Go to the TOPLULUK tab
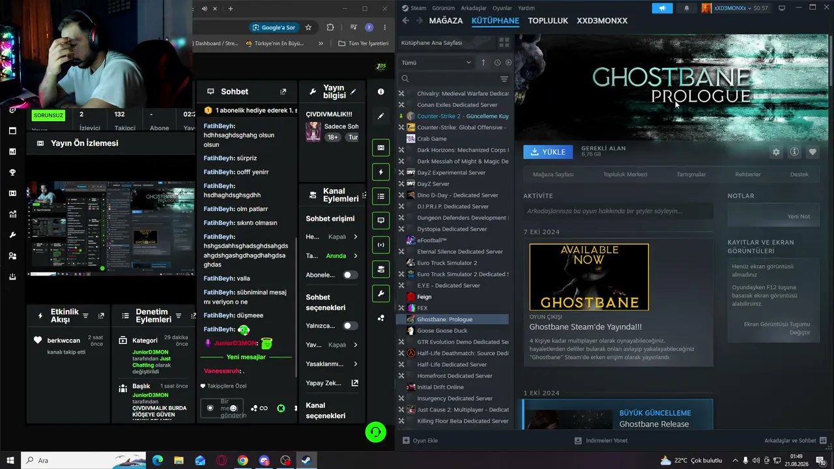Viewport: 834px width, 469px height. 548,21
